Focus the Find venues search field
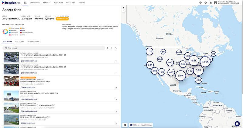Image resolution: width=243 pixels, height=128 pixels. [x=54, y=48]
